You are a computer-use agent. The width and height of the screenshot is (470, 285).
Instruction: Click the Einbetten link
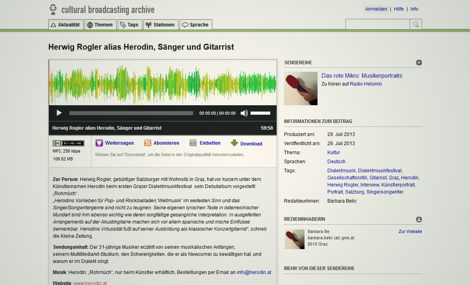pos(210,143)
